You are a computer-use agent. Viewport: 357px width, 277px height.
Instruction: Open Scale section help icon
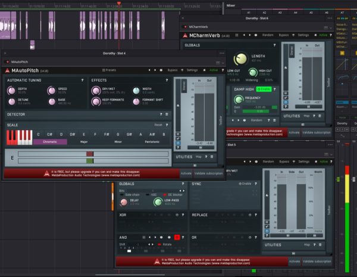[x=167, y=125]
